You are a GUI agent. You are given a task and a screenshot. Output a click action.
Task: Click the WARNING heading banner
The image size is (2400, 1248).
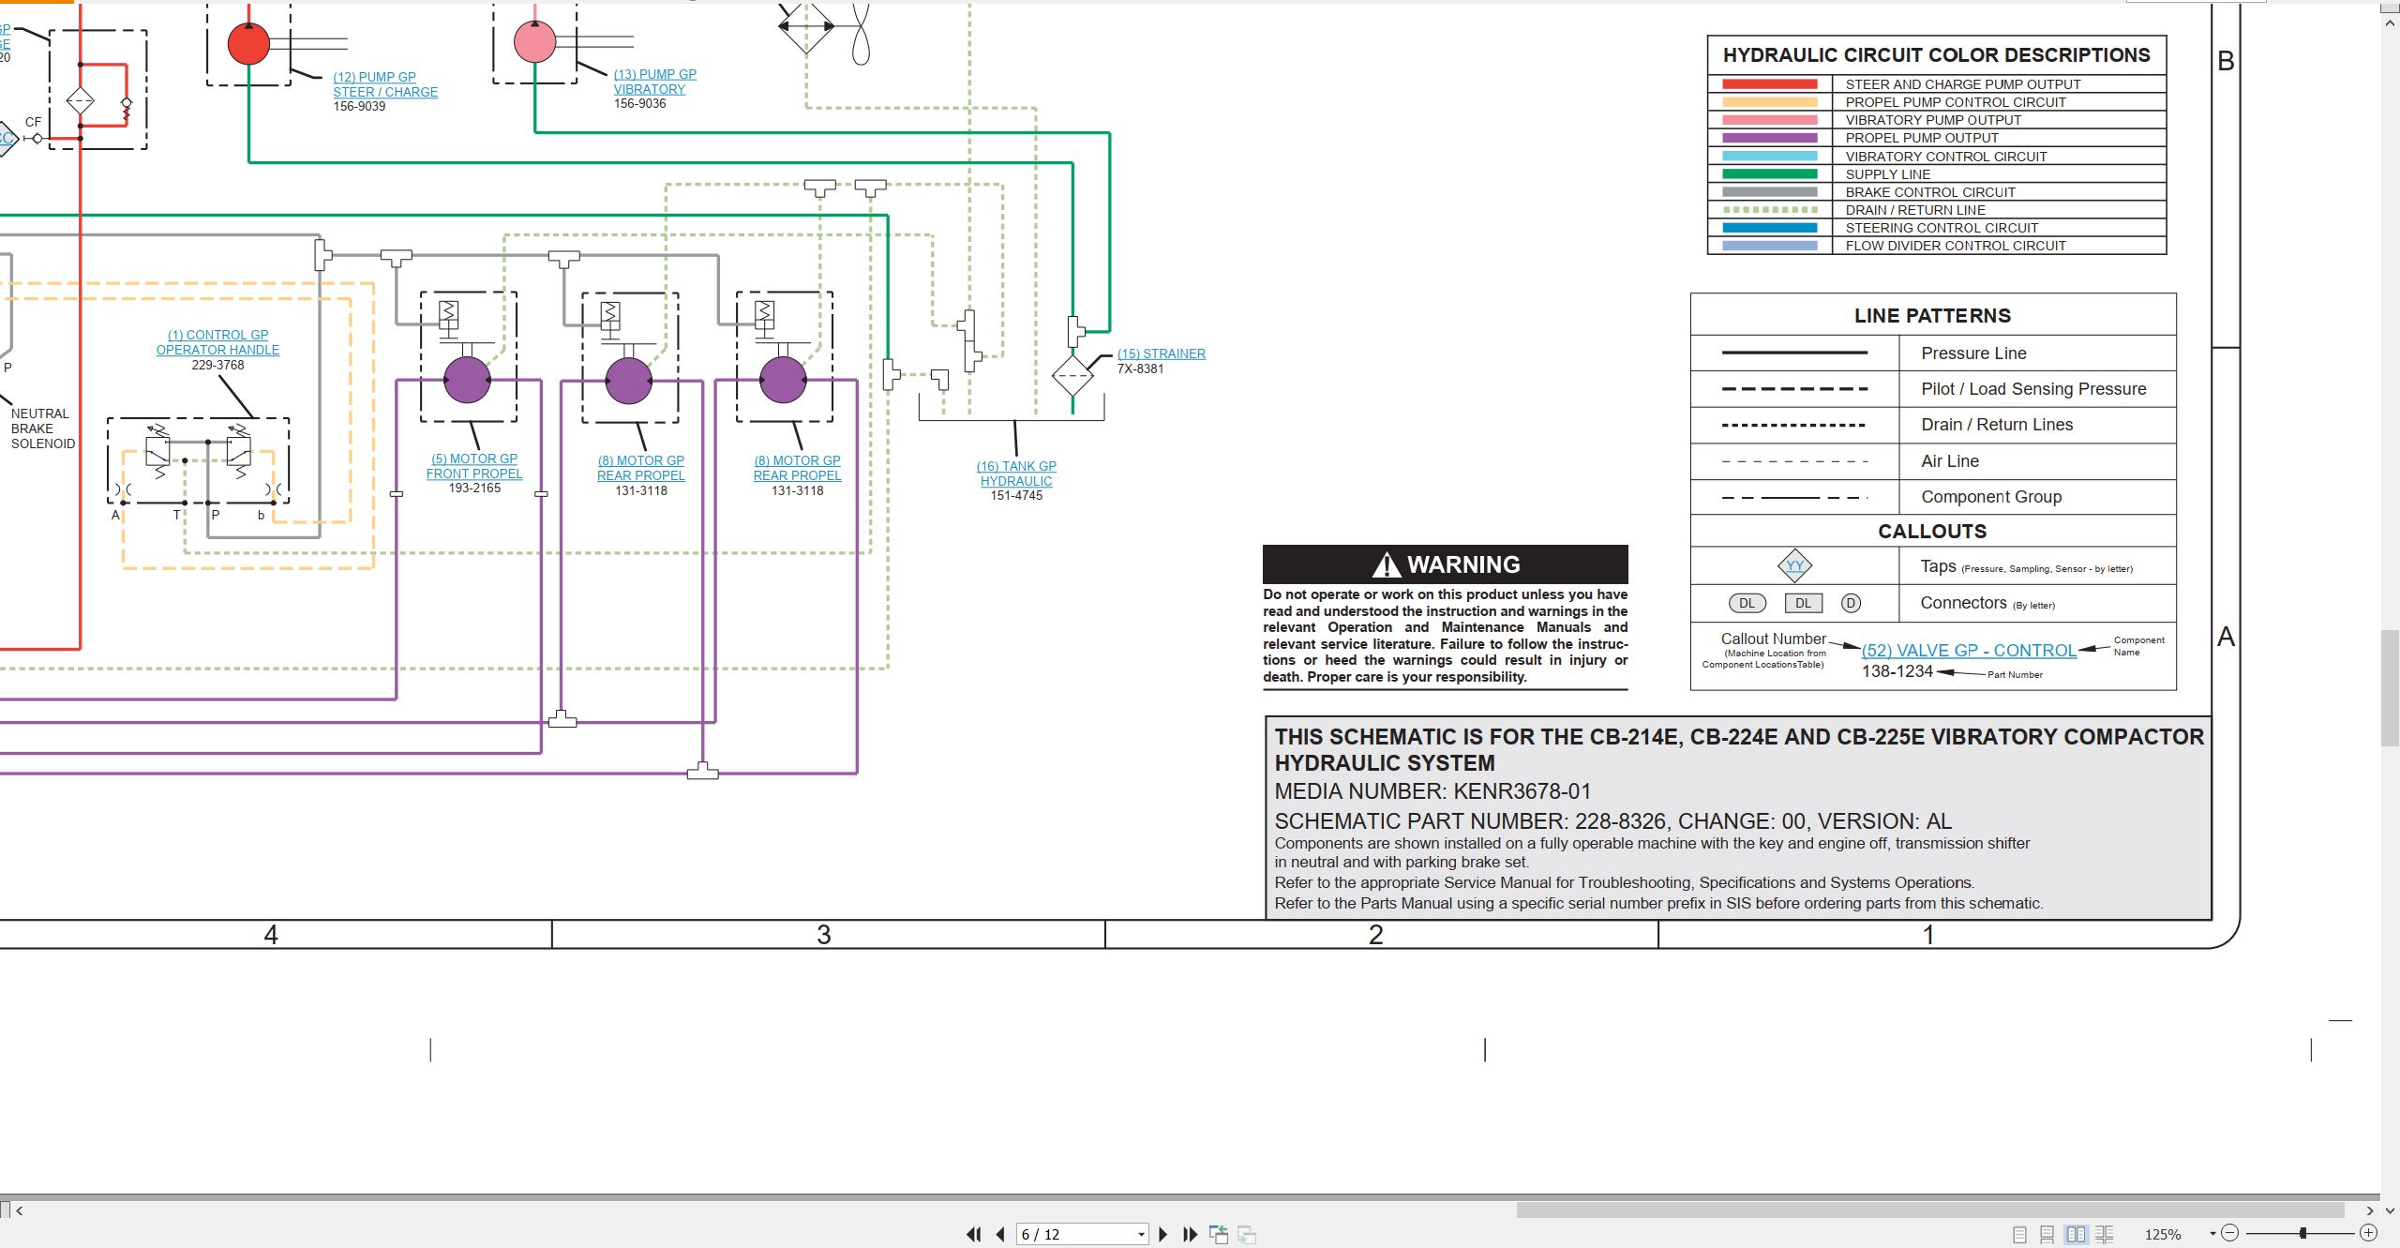click(1446, 564)
